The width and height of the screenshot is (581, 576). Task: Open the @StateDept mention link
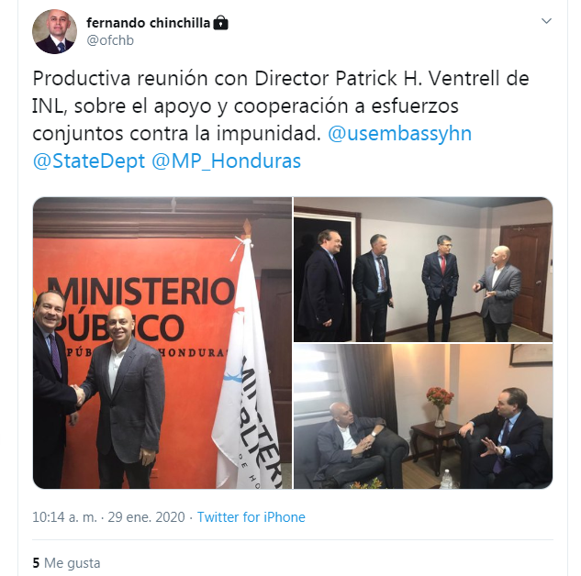click(89, 161)
